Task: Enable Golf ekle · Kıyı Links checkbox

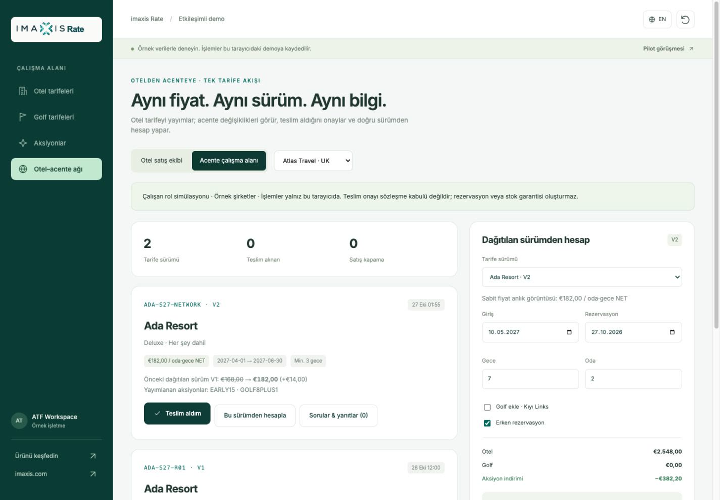Action: [x=487, y=407]
